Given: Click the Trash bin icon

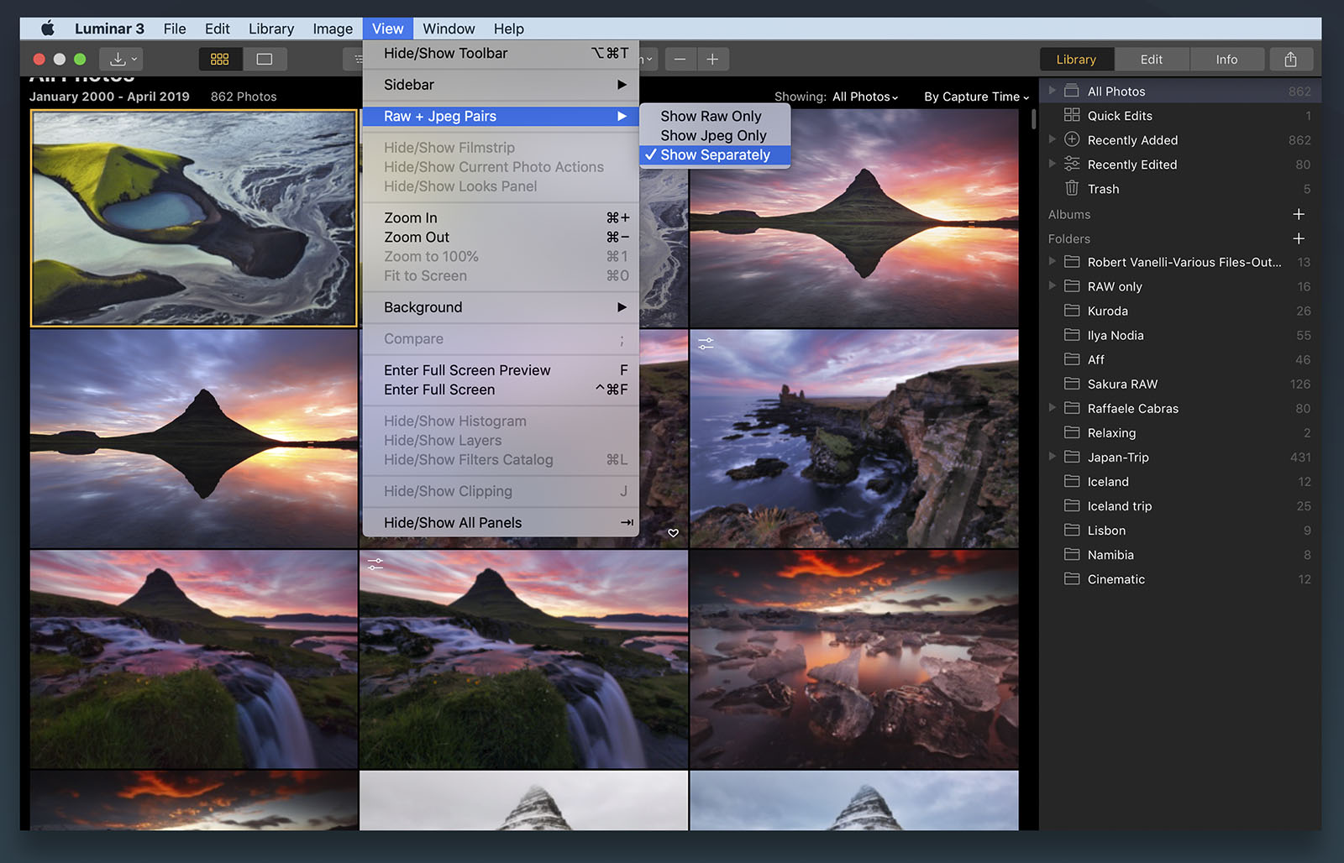Looking at the screenshot, I should point(1072,188).
